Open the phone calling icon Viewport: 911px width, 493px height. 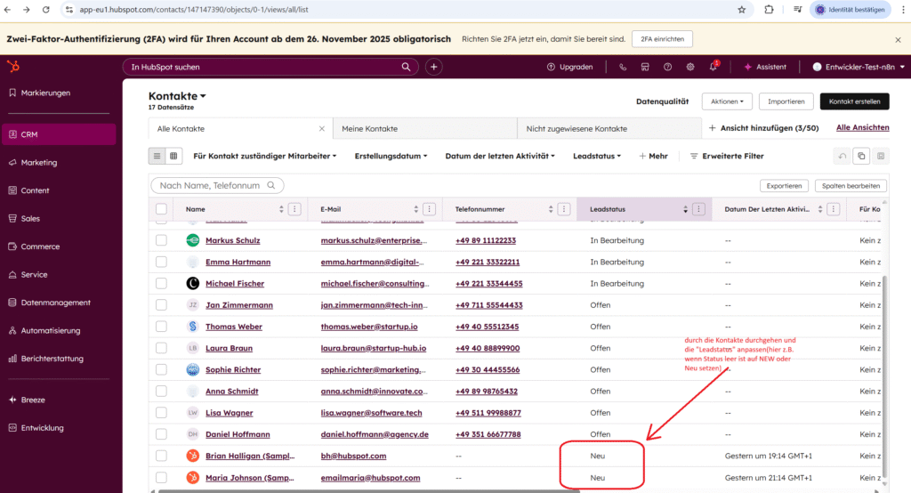point(623,67)
